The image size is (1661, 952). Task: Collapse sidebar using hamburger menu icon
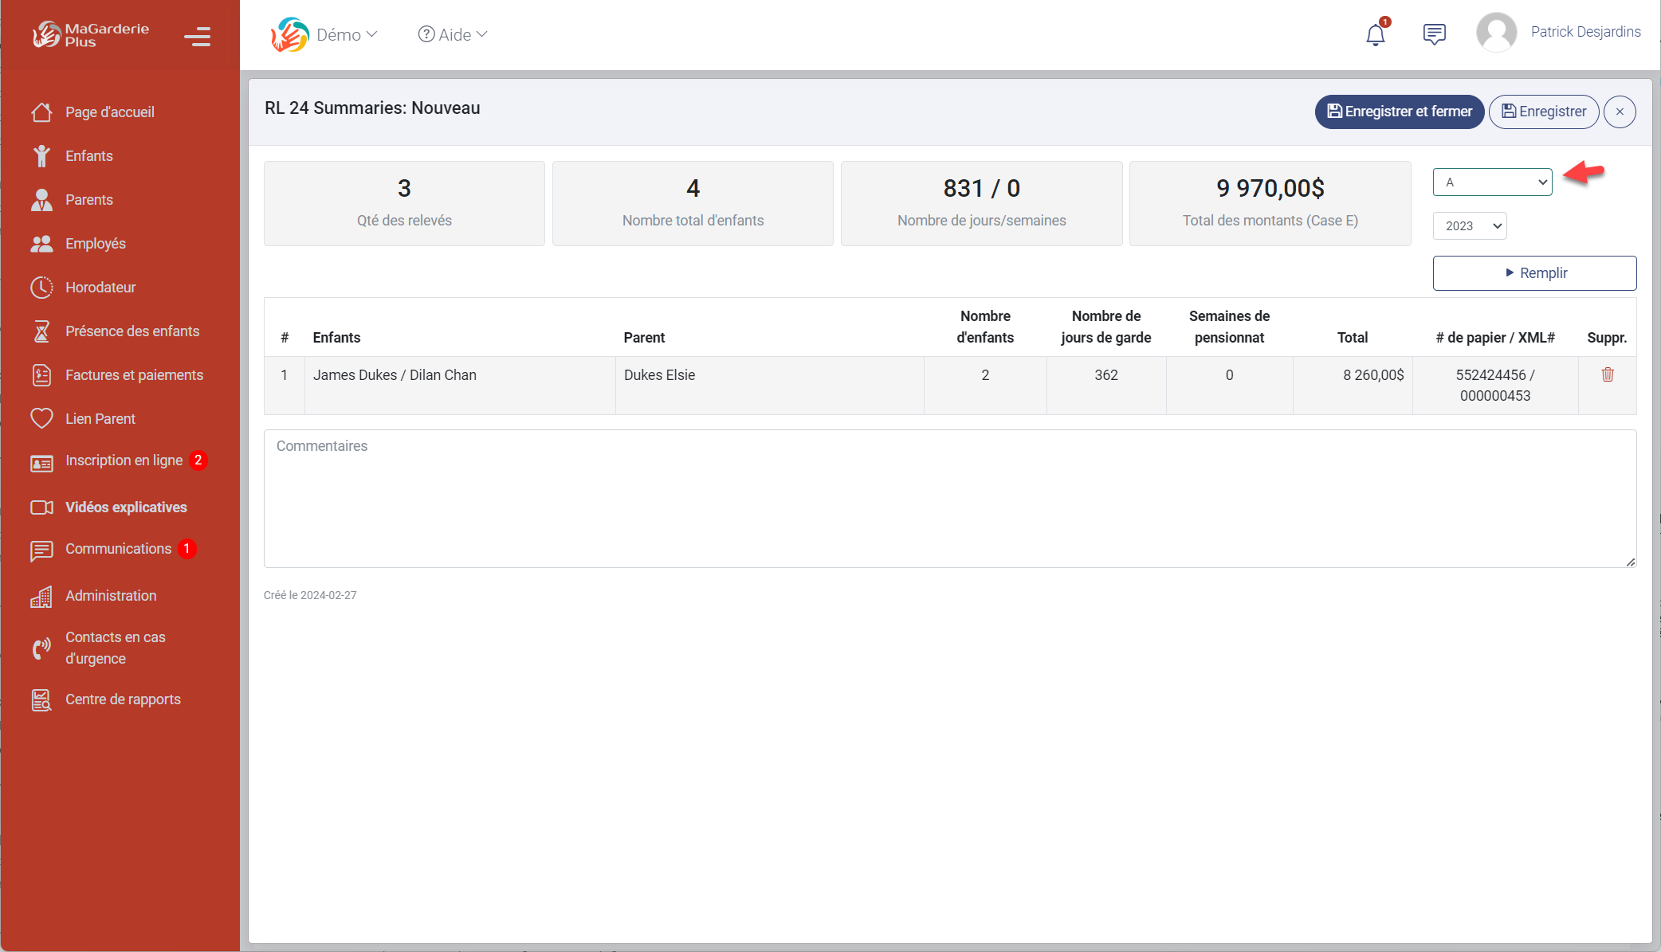197,37
